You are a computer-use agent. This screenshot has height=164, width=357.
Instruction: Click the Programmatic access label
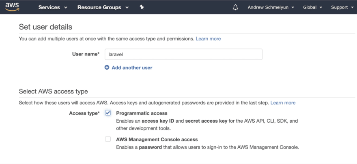point(142,113)
